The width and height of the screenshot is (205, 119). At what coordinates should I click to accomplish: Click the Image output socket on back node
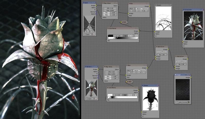96,5
